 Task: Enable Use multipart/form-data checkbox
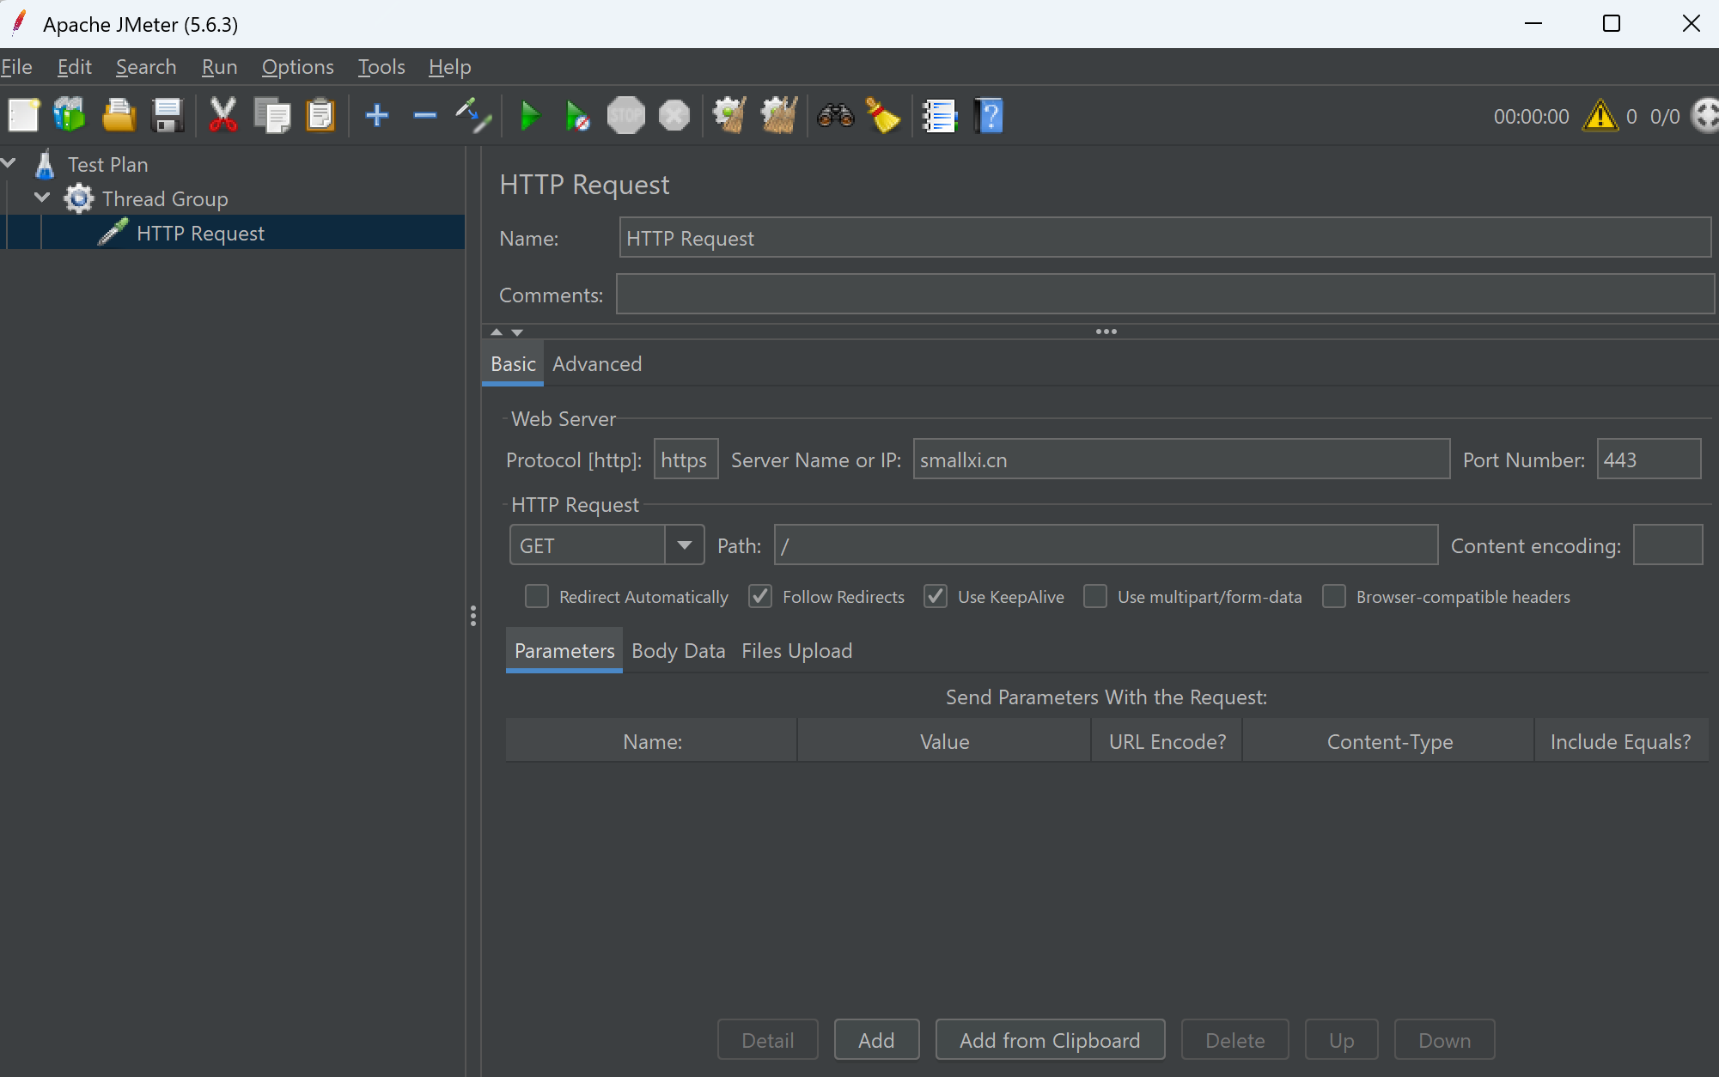[x=1095, y=596]
